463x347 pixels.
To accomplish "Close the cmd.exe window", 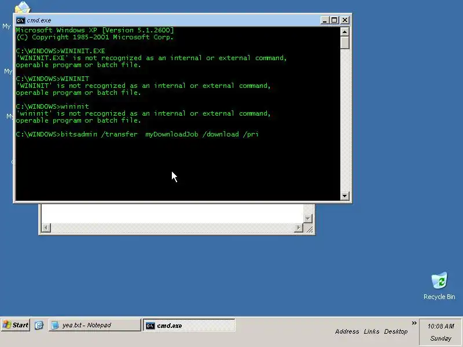I will [344, 20].
